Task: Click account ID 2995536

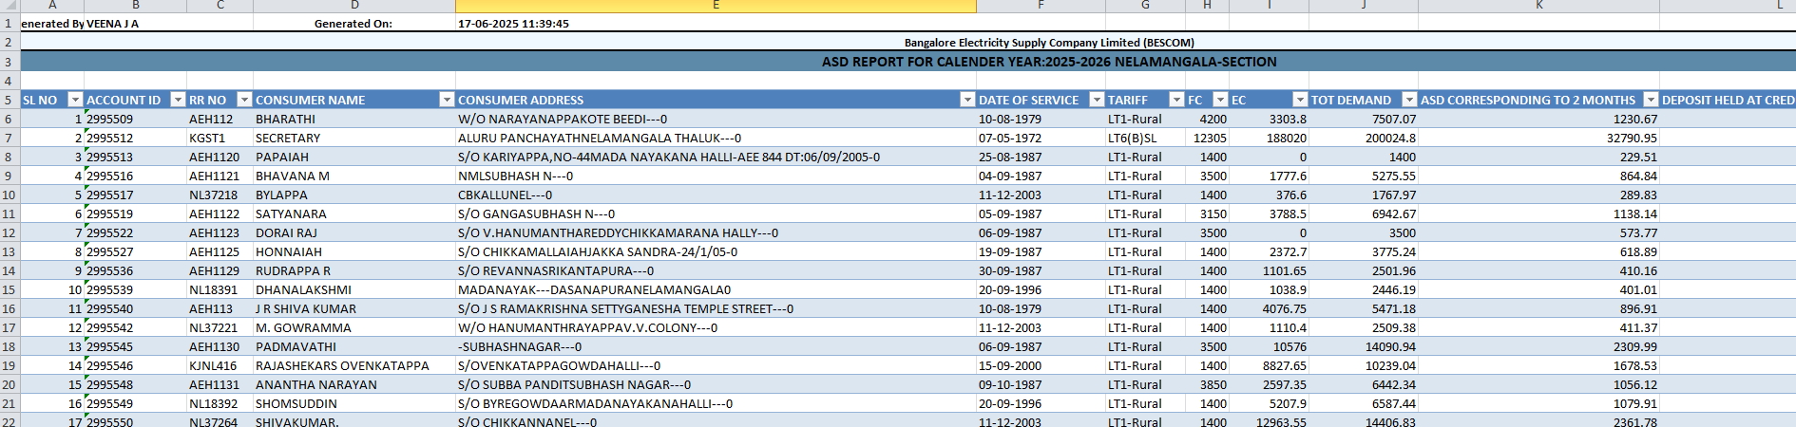Action: coord(109,270)
